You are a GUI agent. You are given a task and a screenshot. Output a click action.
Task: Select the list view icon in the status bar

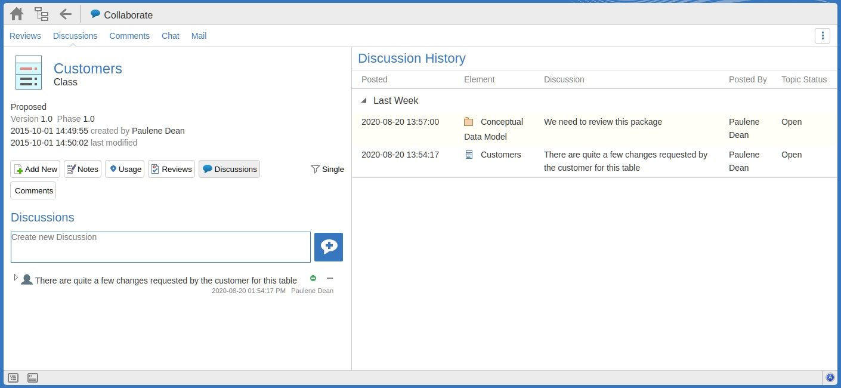[x=13, y=377]
